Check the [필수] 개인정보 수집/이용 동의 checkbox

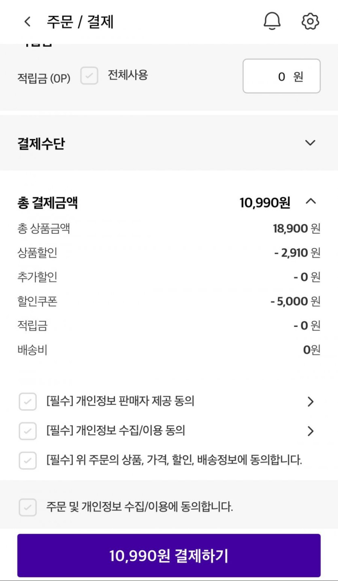[x=28, y=431]
